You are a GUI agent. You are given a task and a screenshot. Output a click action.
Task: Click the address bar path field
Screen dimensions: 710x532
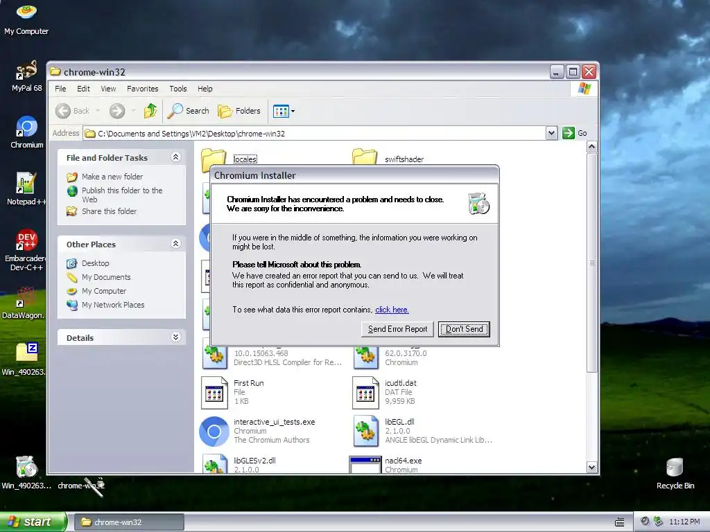[x=315, y=134]
